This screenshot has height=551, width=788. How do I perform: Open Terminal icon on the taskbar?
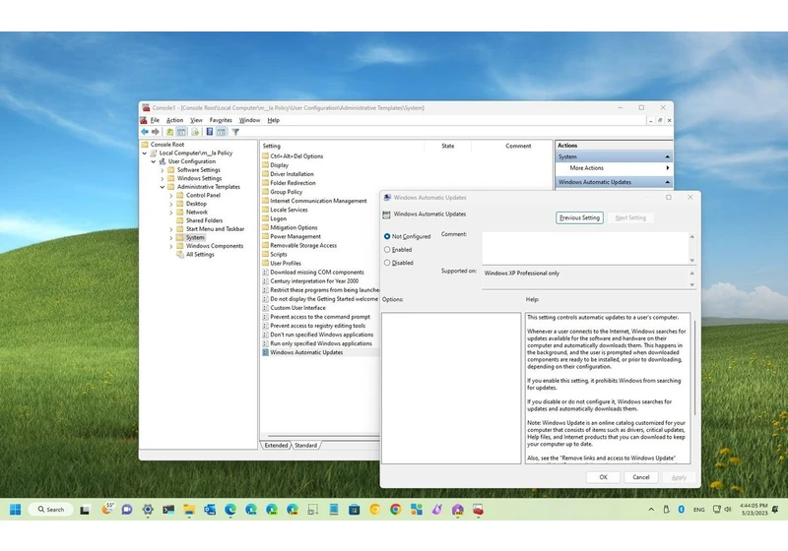pyautogui.click(x=168, y=510)
